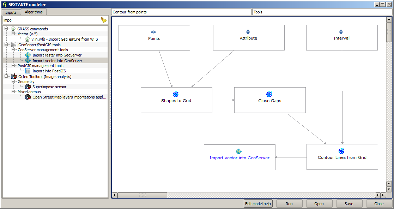The width and height of the screenshot is (394, 209).
Task: Collapse GeoServer management tools node
Action: click(x=13, y=50)
